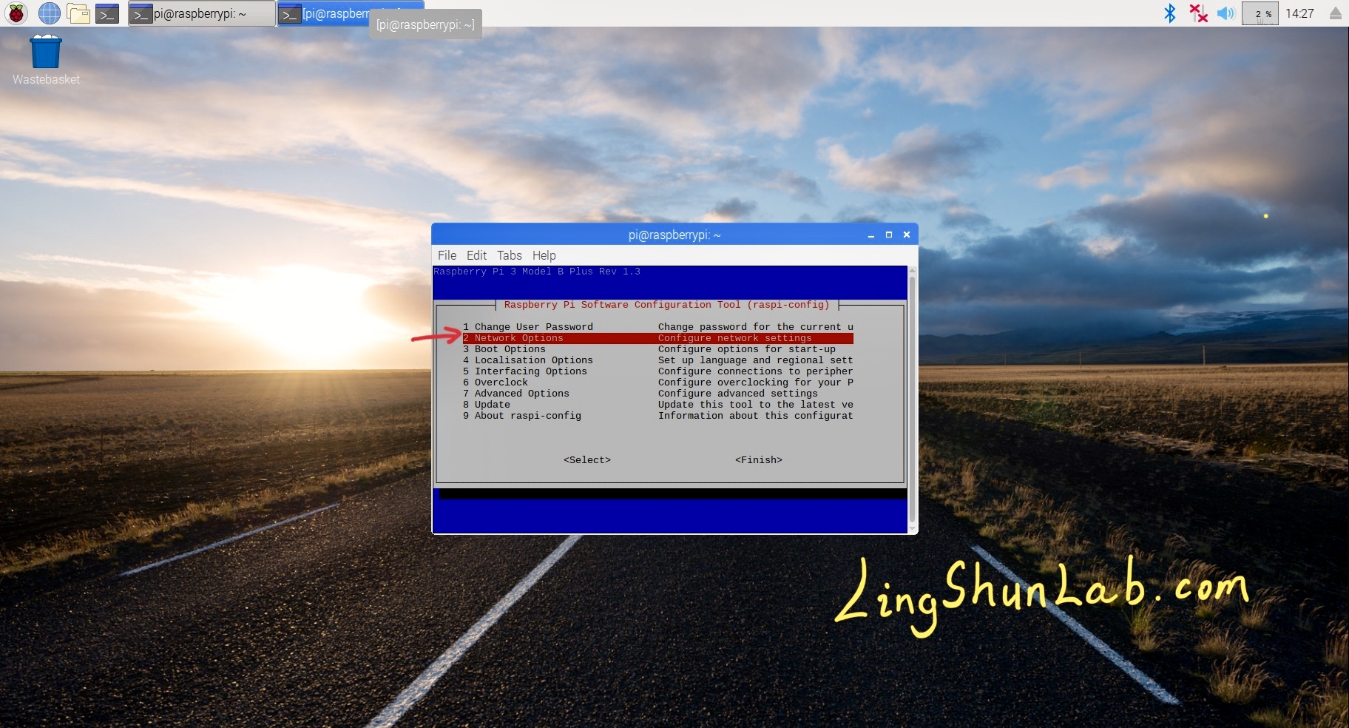1349x728 pixels.
Task: Click the eject icon in the panel
Action: click(x=1336, y=13)
